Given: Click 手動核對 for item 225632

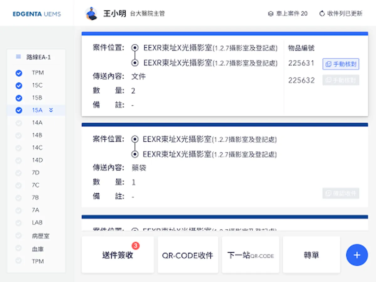Looking at the screenshot, I should click(341, 80).
